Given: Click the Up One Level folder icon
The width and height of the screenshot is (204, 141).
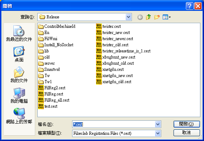Looking at the screenshot, I should click(149, 17).
